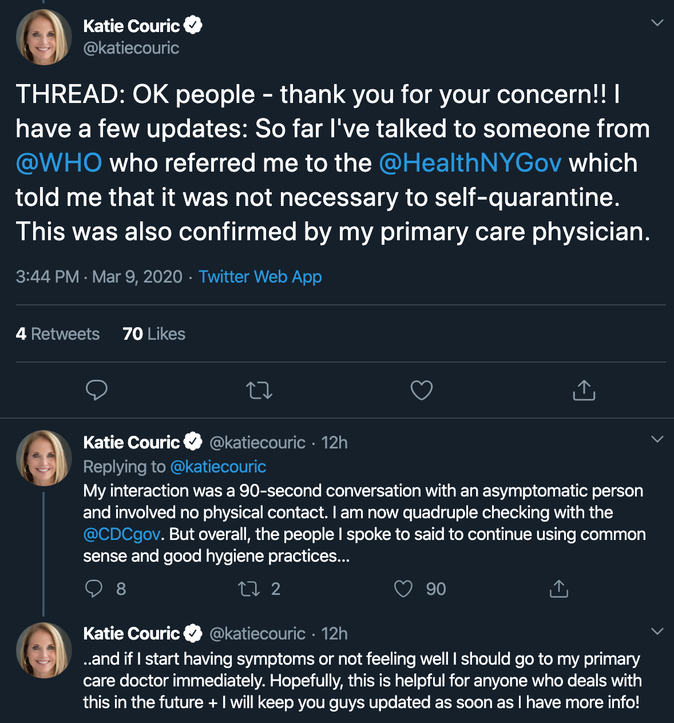The height and width of the screenshot is (723, 674).
Task: Open the main tweet's options chevron
Action: coord(657,23)
